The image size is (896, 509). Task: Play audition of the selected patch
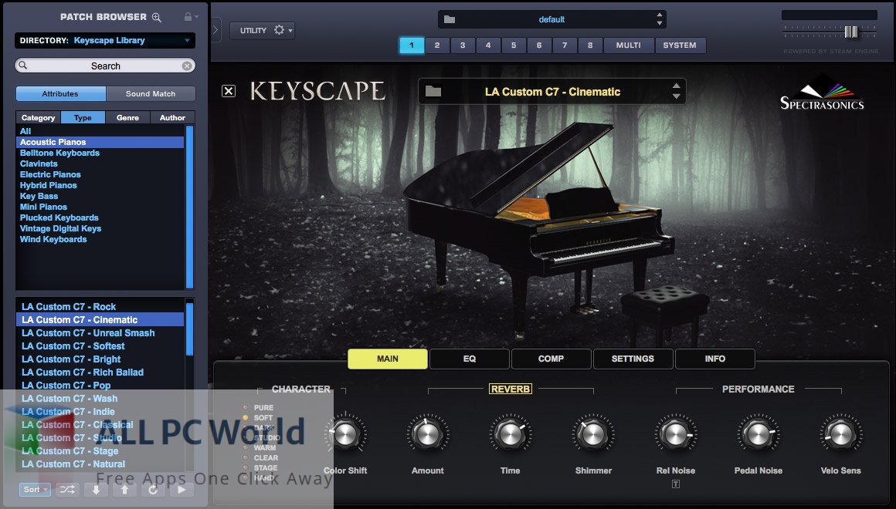click(x=182, y=490)
